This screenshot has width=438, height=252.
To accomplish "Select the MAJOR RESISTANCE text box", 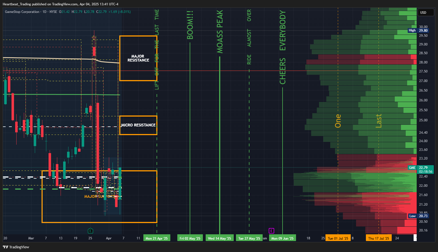I will pos(138,58).
